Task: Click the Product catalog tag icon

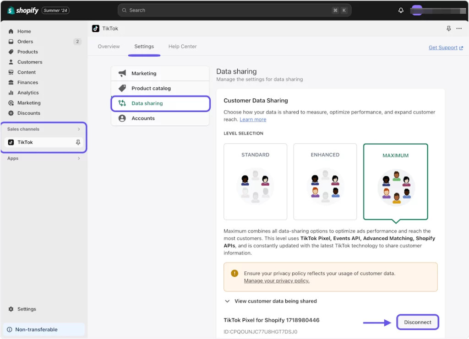Action: [122, 88]
